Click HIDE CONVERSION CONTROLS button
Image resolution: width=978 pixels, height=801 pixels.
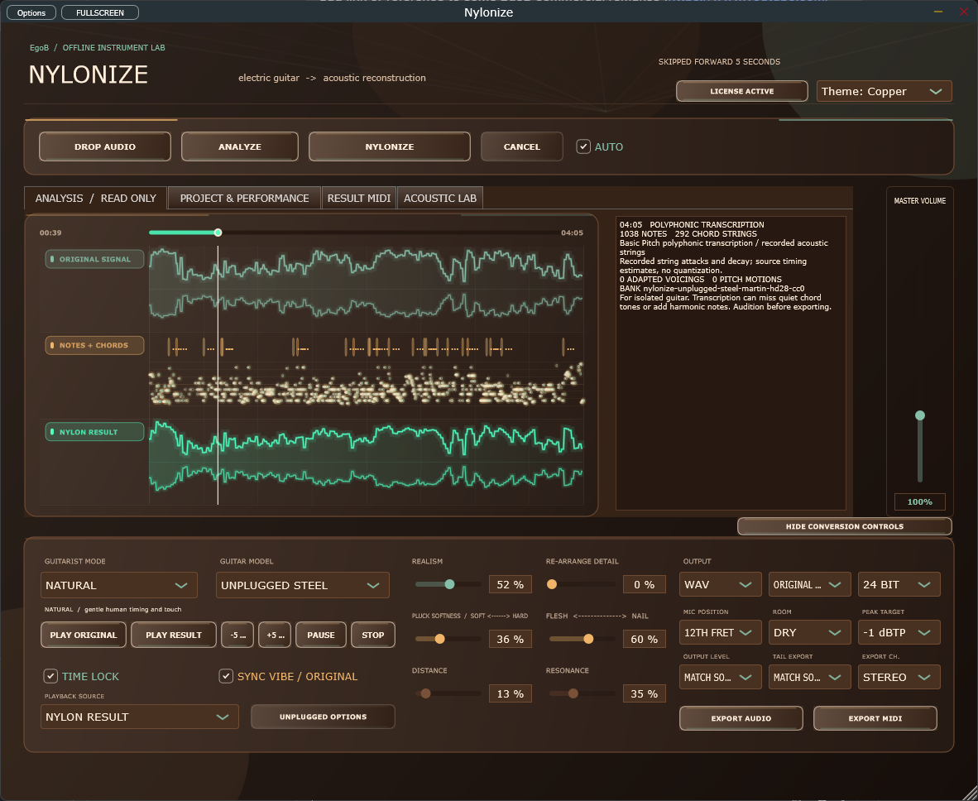click(x=845, y=526)
